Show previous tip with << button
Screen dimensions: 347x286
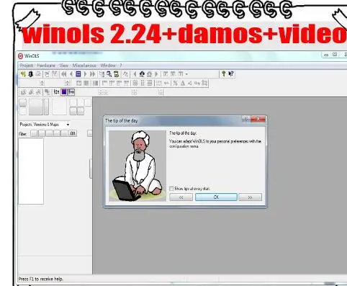[181, 197]
